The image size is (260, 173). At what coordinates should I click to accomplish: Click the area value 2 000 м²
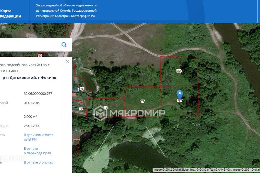[30, 117]
